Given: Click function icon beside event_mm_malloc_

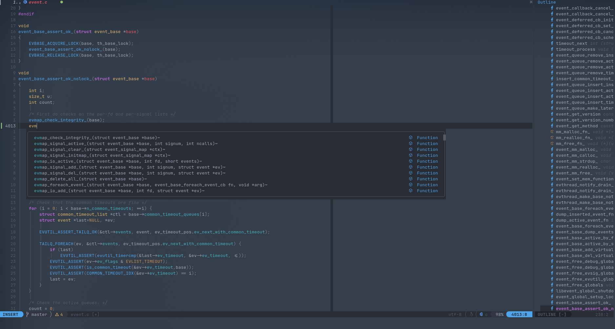Looking at the screenshot, I should 552,150.
